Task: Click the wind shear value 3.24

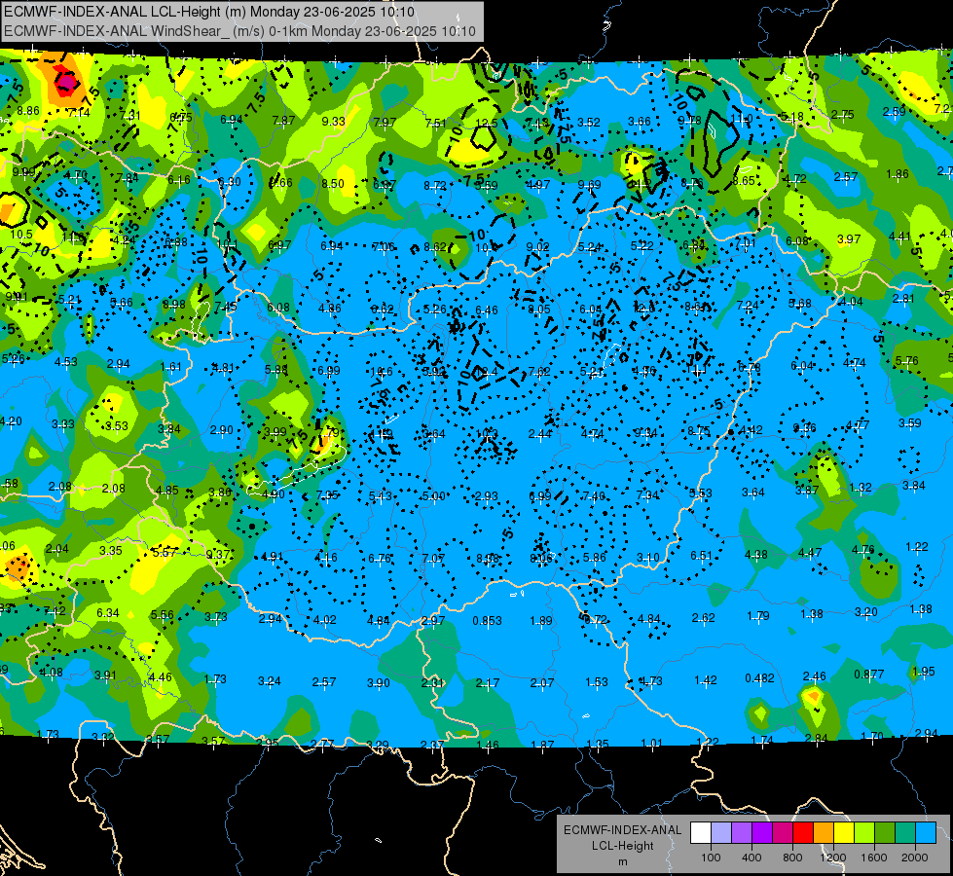Action: (x=270, y=681)
